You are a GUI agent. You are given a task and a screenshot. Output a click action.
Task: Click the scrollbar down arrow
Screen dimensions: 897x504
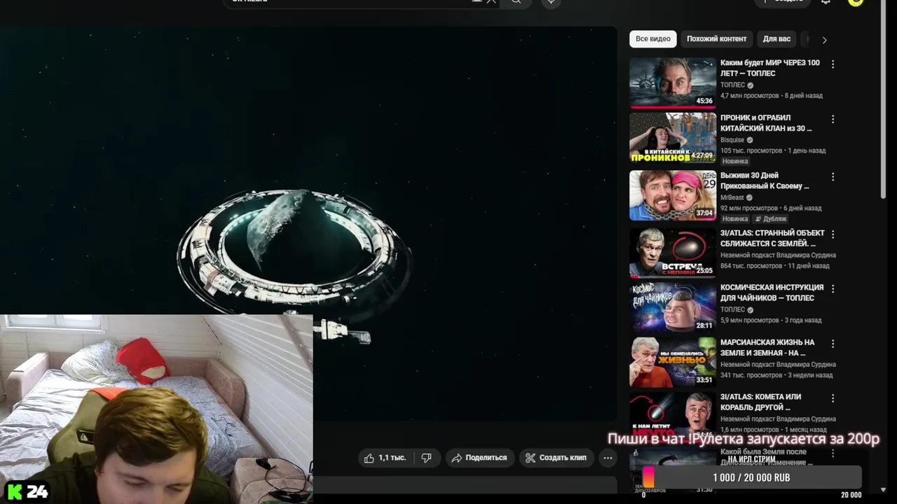883,489
